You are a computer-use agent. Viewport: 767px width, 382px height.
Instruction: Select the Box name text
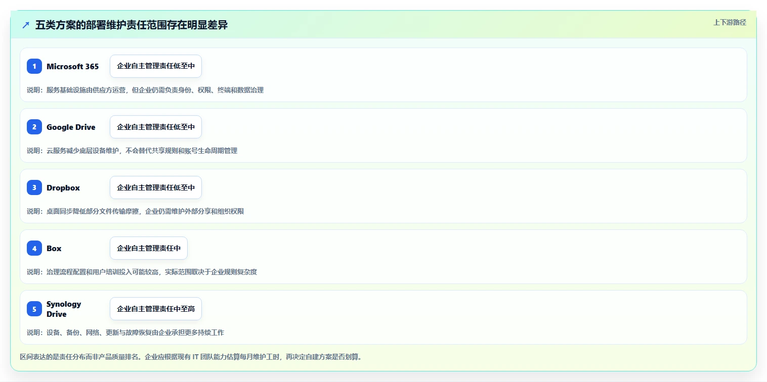(x=54, y=249)
